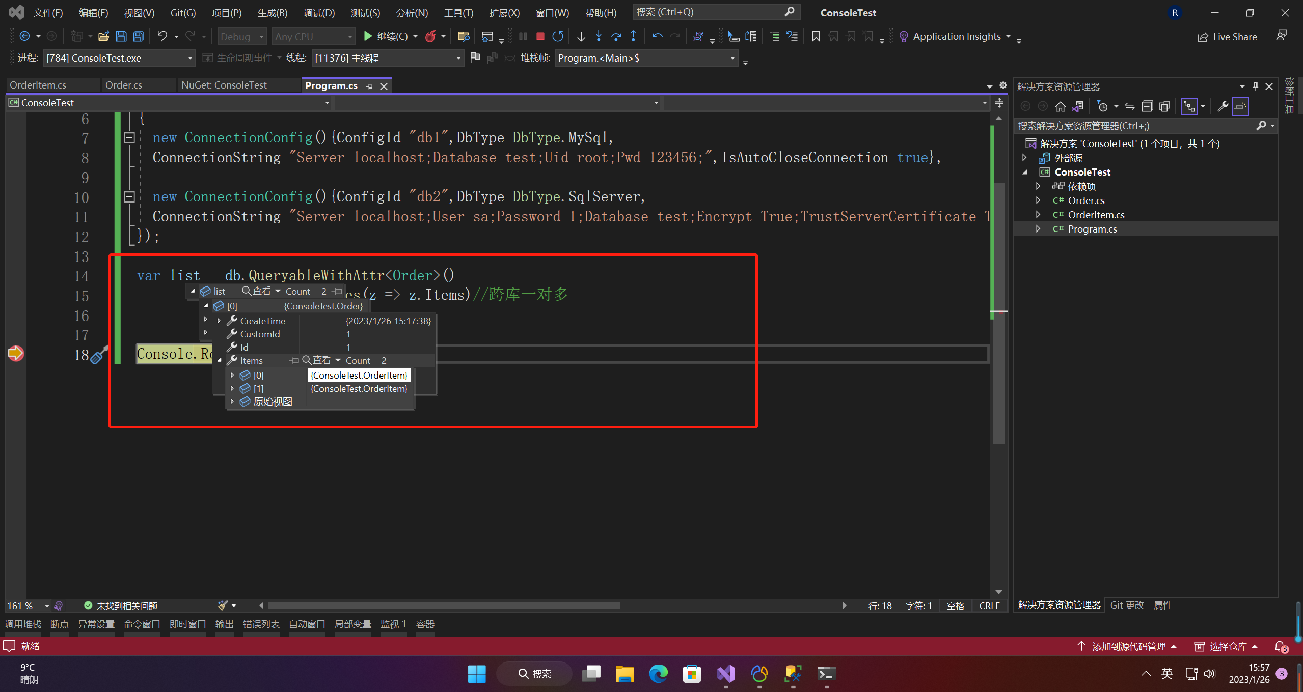Open the thread 主线程 dropdown
The height and width of the screenshot is (692, 1303).
point(458,58)
